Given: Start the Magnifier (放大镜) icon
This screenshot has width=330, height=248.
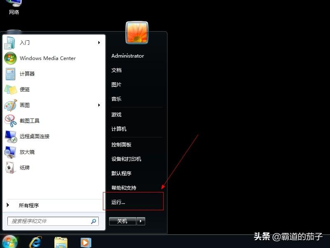Looking at the screenshot, I should [x=11, y=152].
